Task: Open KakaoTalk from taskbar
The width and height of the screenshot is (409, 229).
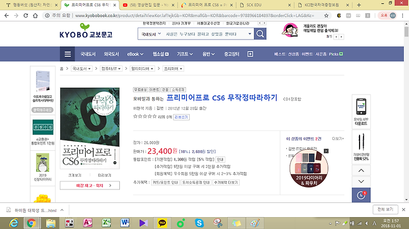Action: click(162, 223)
